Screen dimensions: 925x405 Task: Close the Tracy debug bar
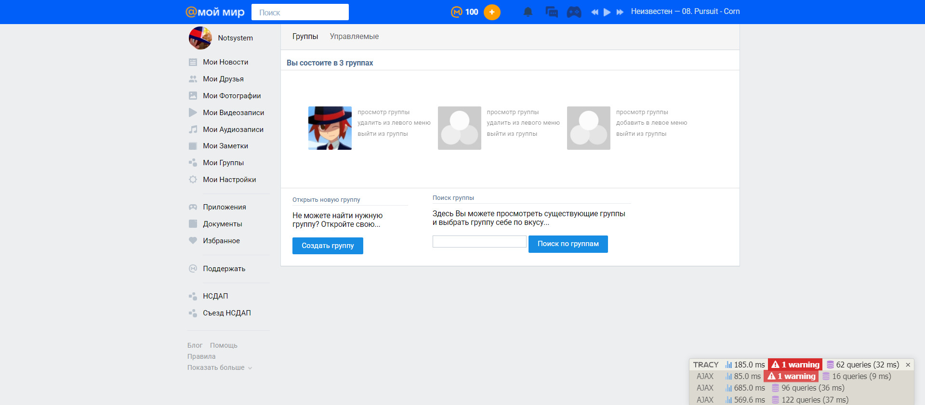(x=908, y=365)
